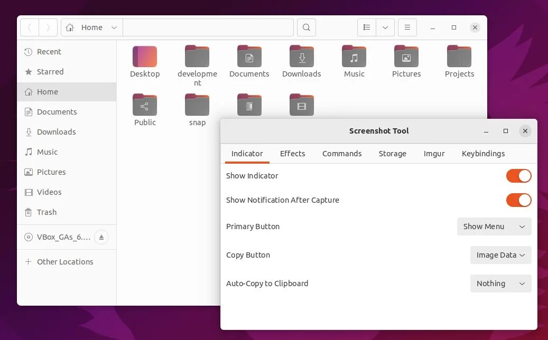Switch to the Storage tab
Screen dimensions: 548x340
coord(393,154)
